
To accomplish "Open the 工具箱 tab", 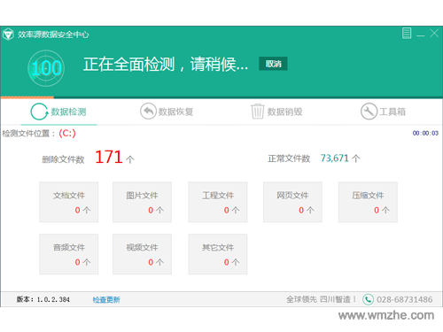I will (x=383, y=112).
